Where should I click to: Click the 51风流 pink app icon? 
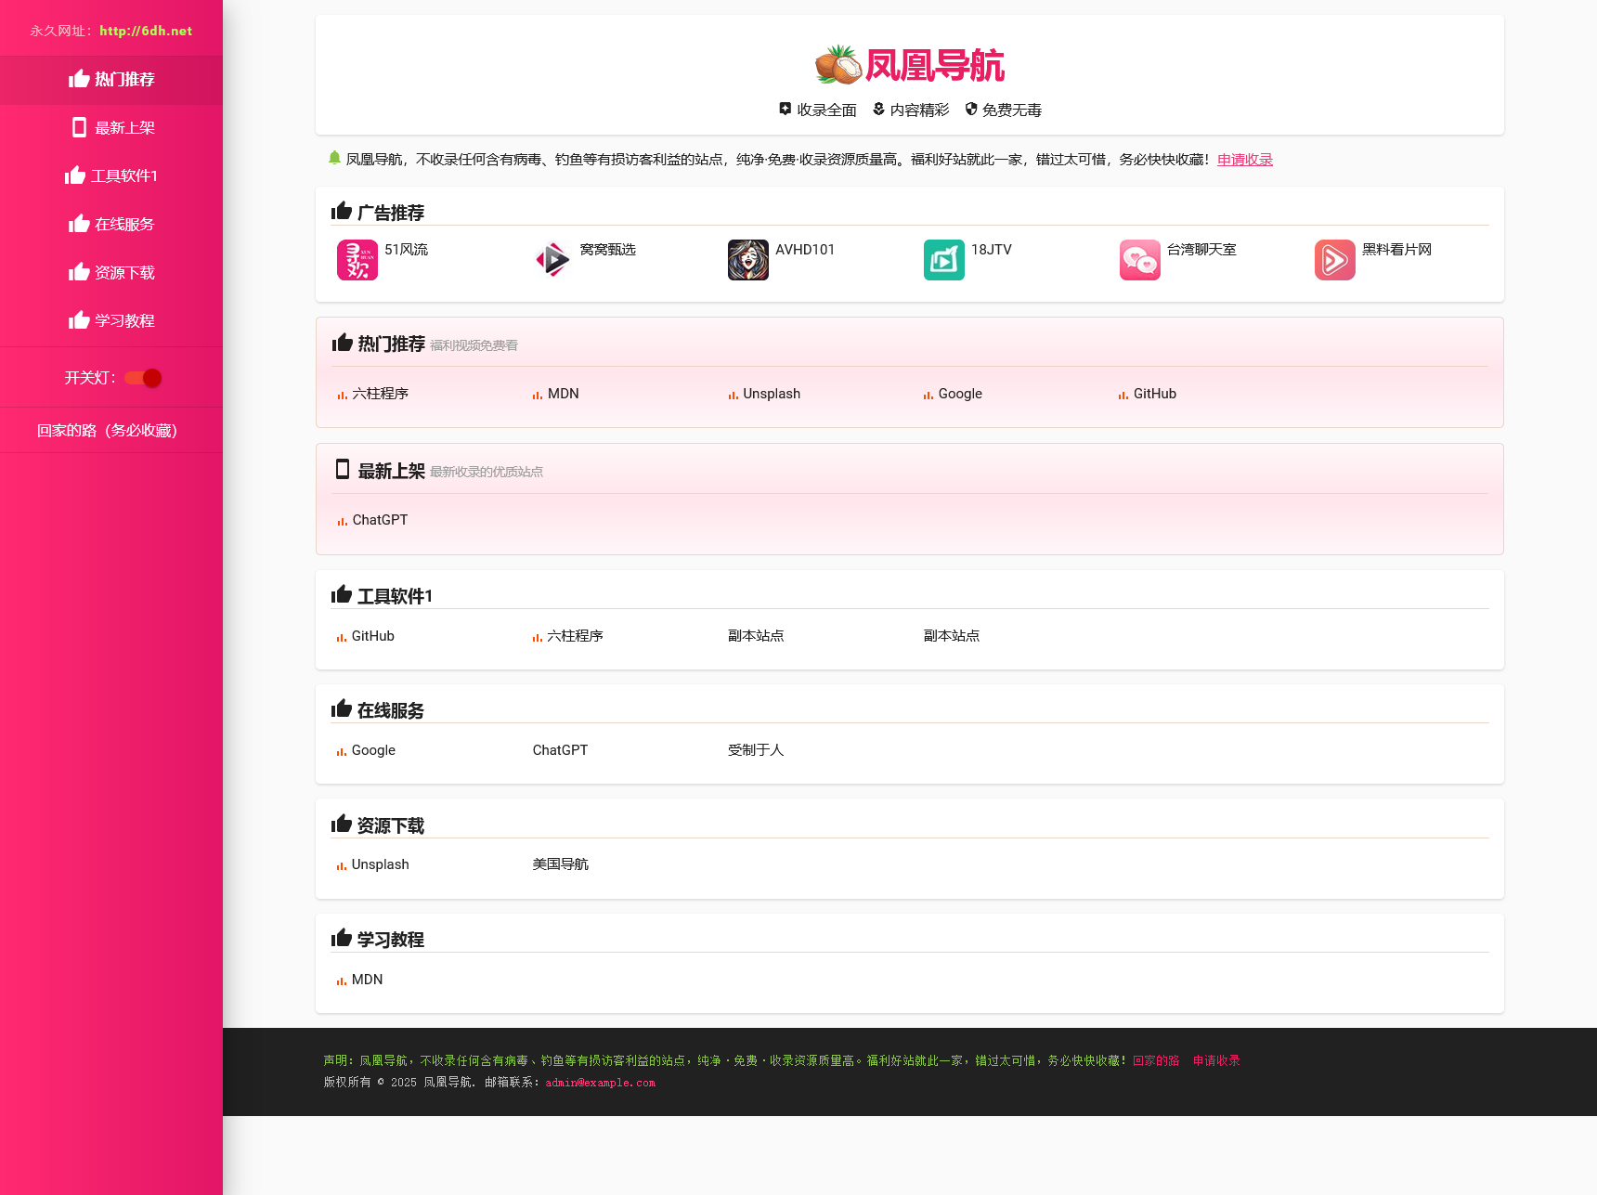pos(357,260)
